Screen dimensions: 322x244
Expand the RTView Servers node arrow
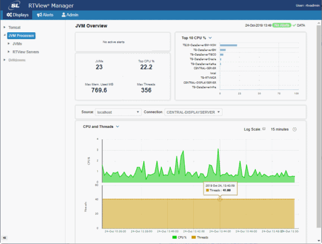point(8,52)
